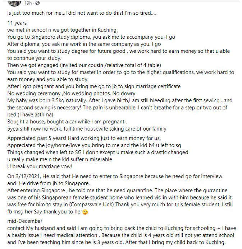Click the 'Things changed when left to SG' line
The width and height of the screenshot is (242, 249).
(98, 152)
